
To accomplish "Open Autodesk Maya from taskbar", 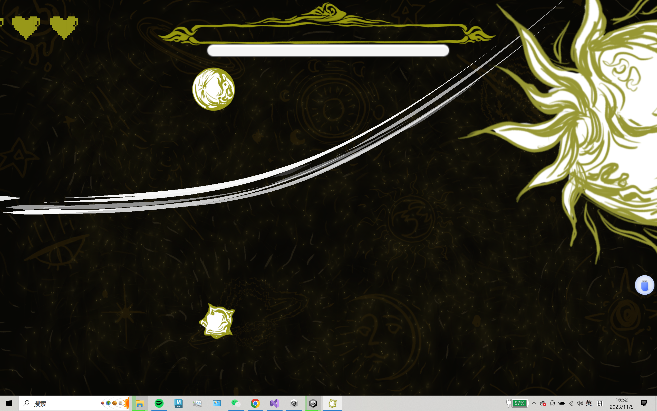I will click(x=178, y=403).
